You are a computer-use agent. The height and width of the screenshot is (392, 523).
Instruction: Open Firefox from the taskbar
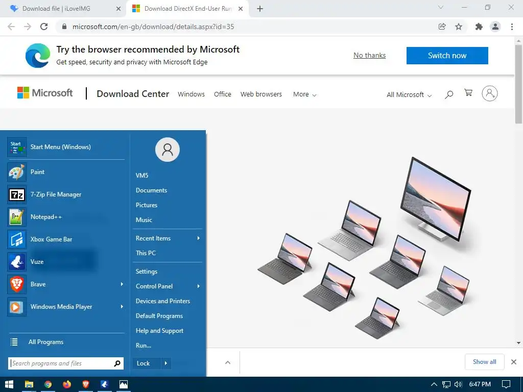coord(67,384)
